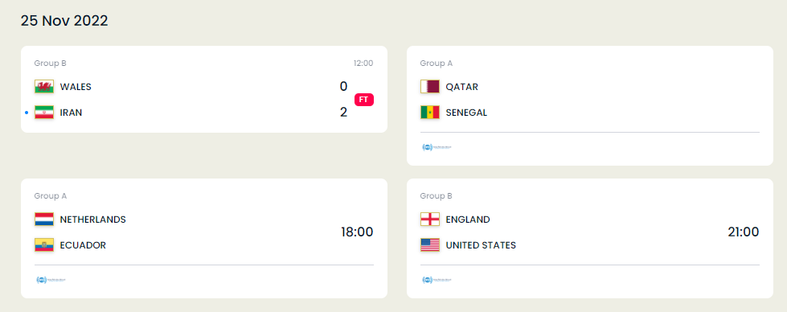Click the red FT full-time badge

(x=364, y=100)
